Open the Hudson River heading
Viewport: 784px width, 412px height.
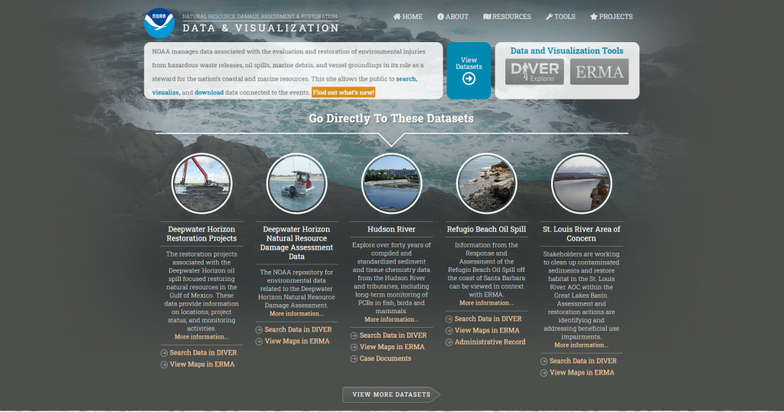(391, 230)
